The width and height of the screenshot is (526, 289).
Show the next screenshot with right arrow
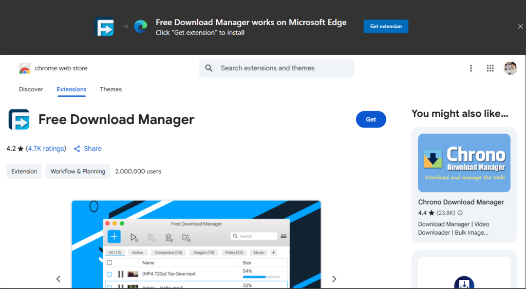334,279
